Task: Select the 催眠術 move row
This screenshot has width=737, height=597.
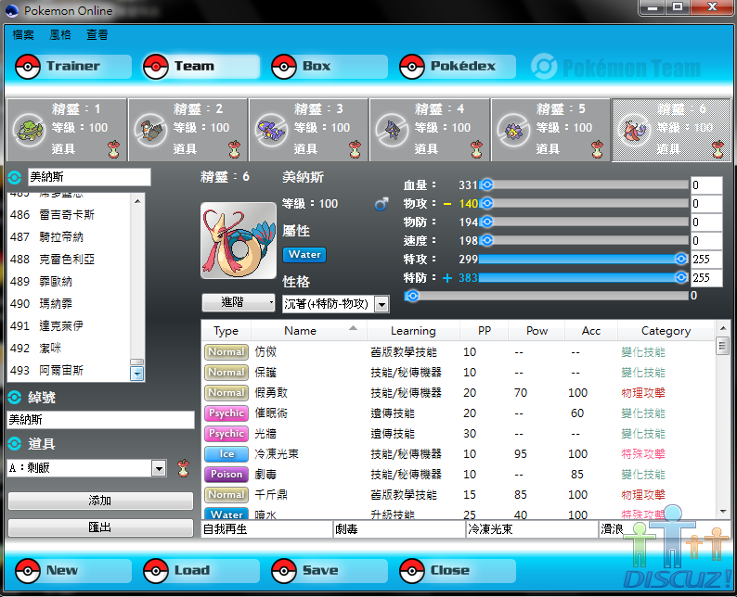Action: 459,413
